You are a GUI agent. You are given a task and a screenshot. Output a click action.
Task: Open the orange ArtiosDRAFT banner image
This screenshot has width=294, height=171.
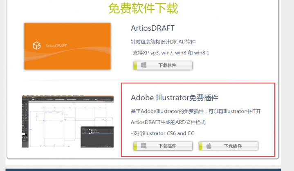click(67, 46)
